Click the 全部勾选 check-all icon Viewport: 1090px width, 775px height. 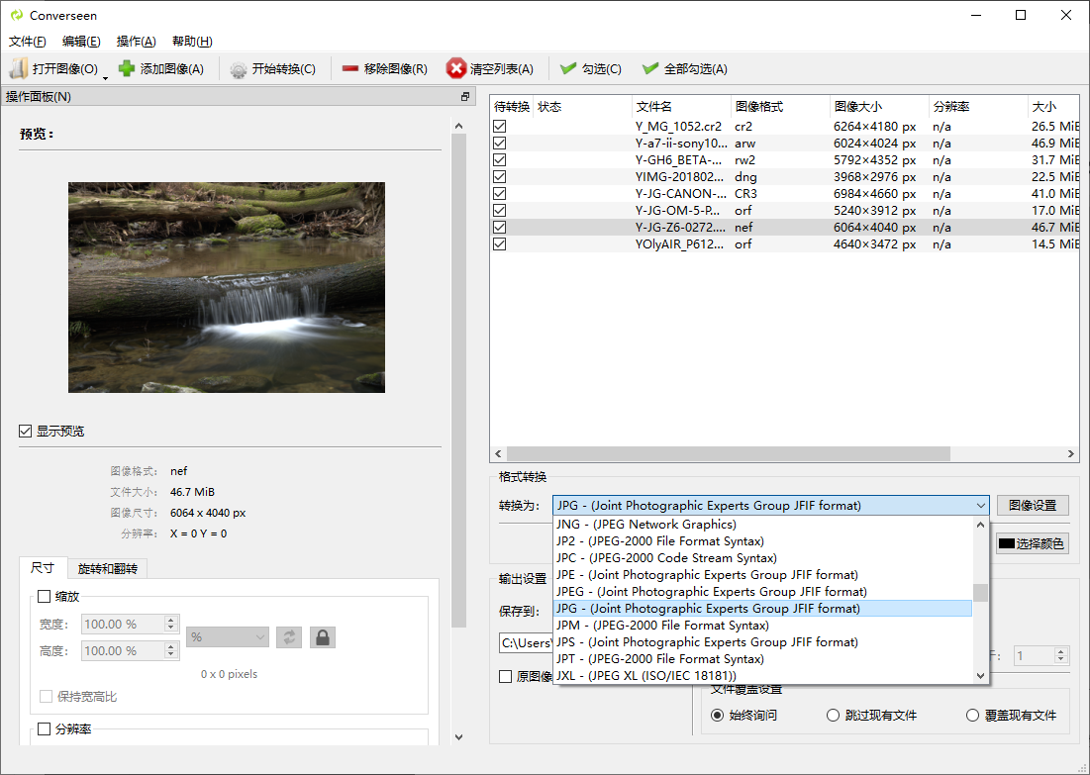pos(650,68)
